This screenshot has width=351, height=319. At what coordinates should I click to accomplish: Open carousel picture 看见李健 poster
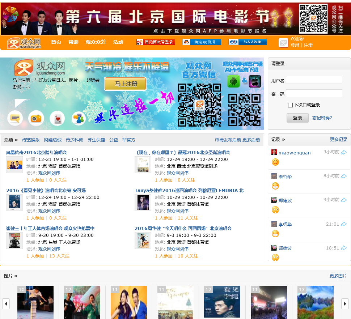click(x=222, y=302)
